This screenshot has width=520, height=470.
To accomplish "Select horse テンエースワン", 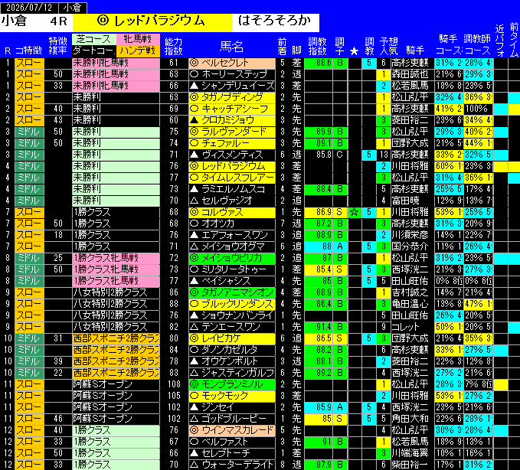I will click(x=232, y=327).
